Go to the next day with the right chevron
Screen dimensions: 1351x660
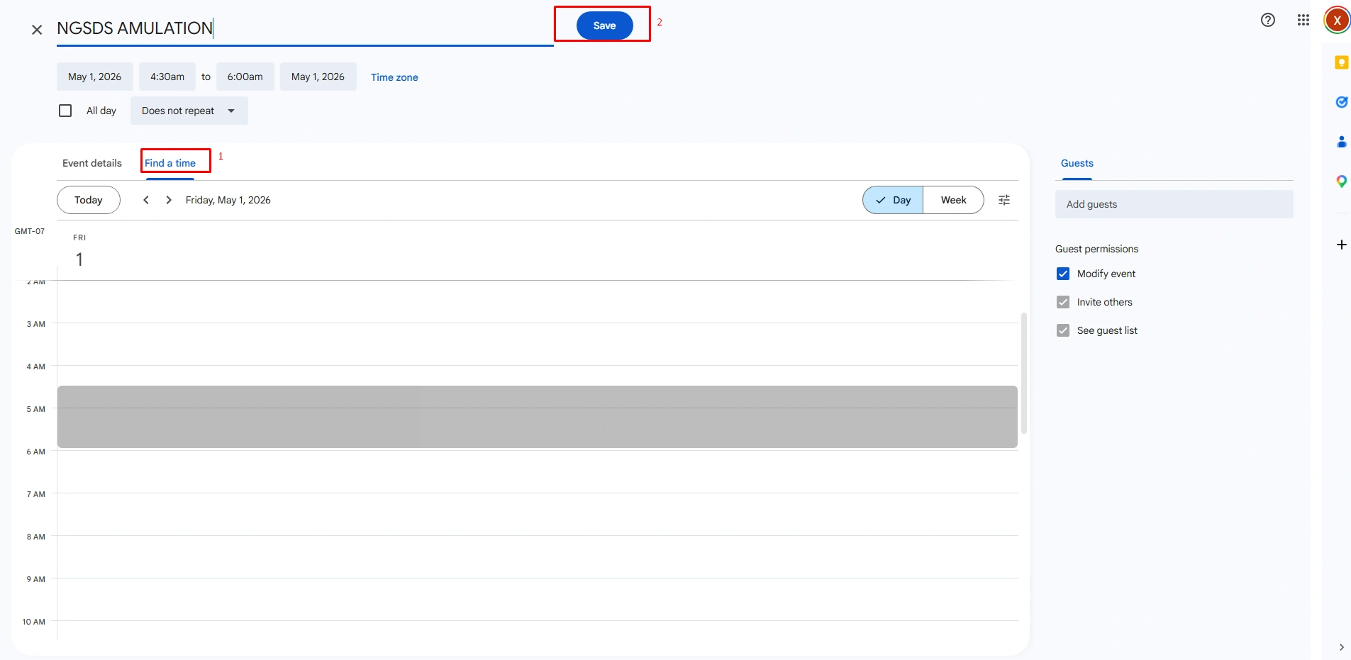169,200
